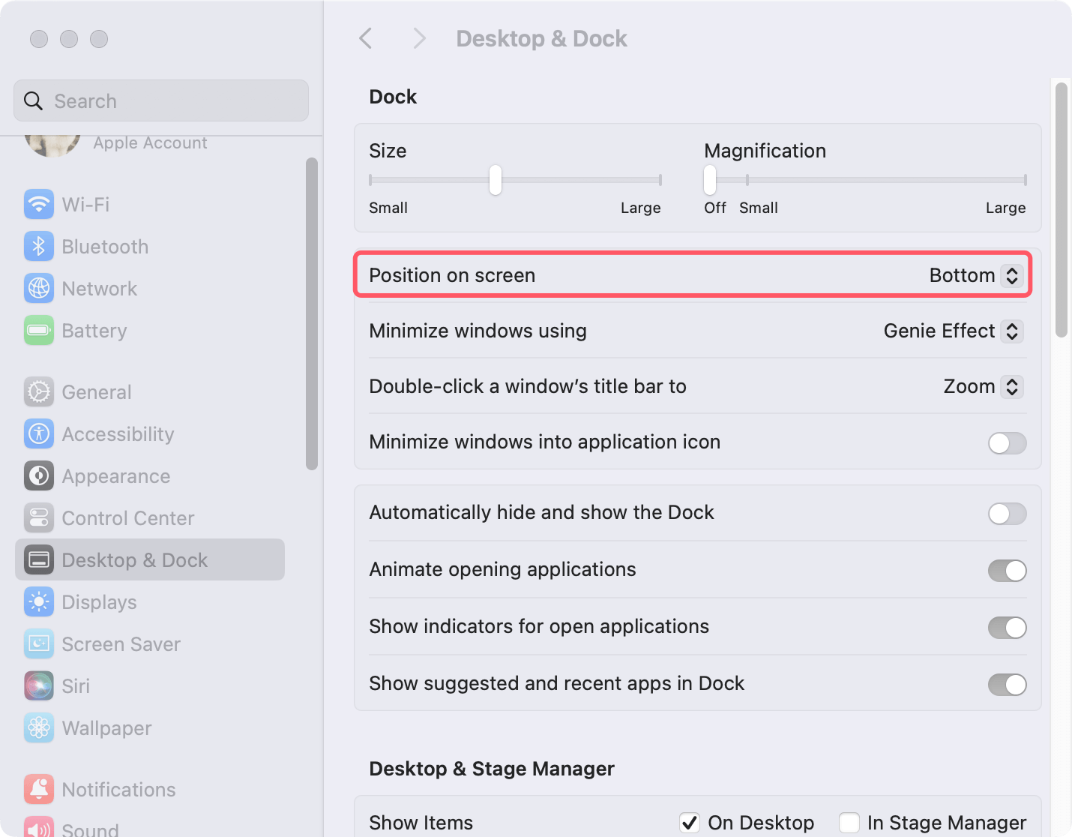Open Siri settings via its icon
The width and height of the screenshot is (1072, 837).
pos(38,685)
